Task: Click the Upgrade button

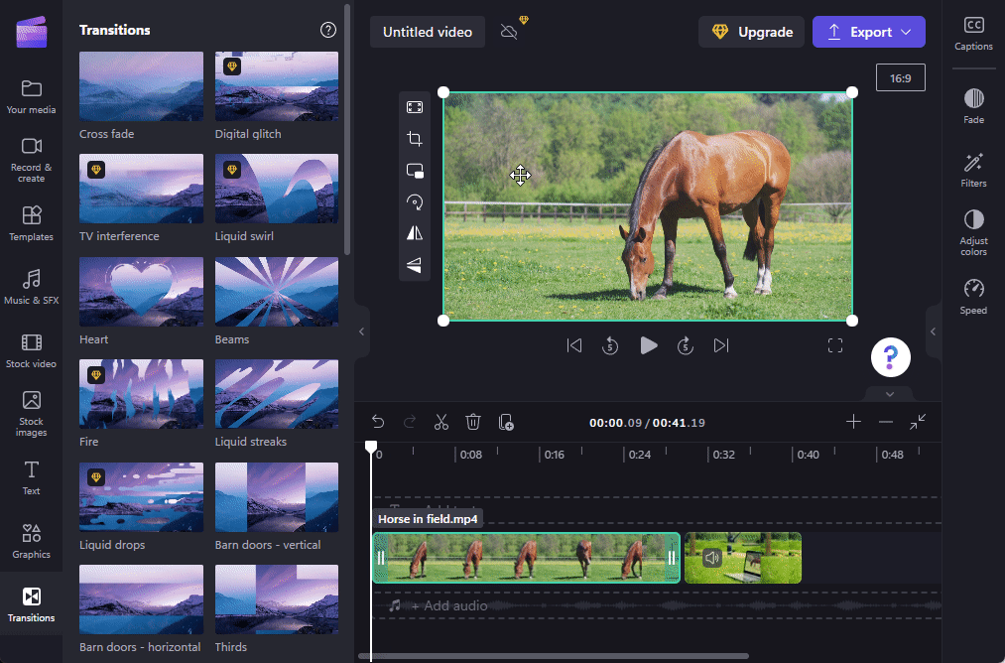Action: pyautogui.click(x=751, y=32)
